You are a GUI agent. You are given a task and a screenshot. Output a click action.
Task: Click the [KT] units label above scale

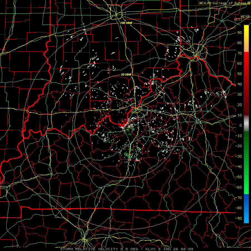coord(238,19)
